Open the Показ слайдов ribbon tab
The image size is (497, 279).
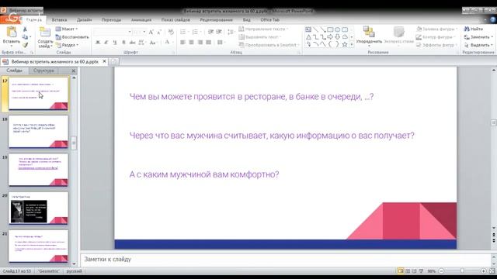point(176,19)
